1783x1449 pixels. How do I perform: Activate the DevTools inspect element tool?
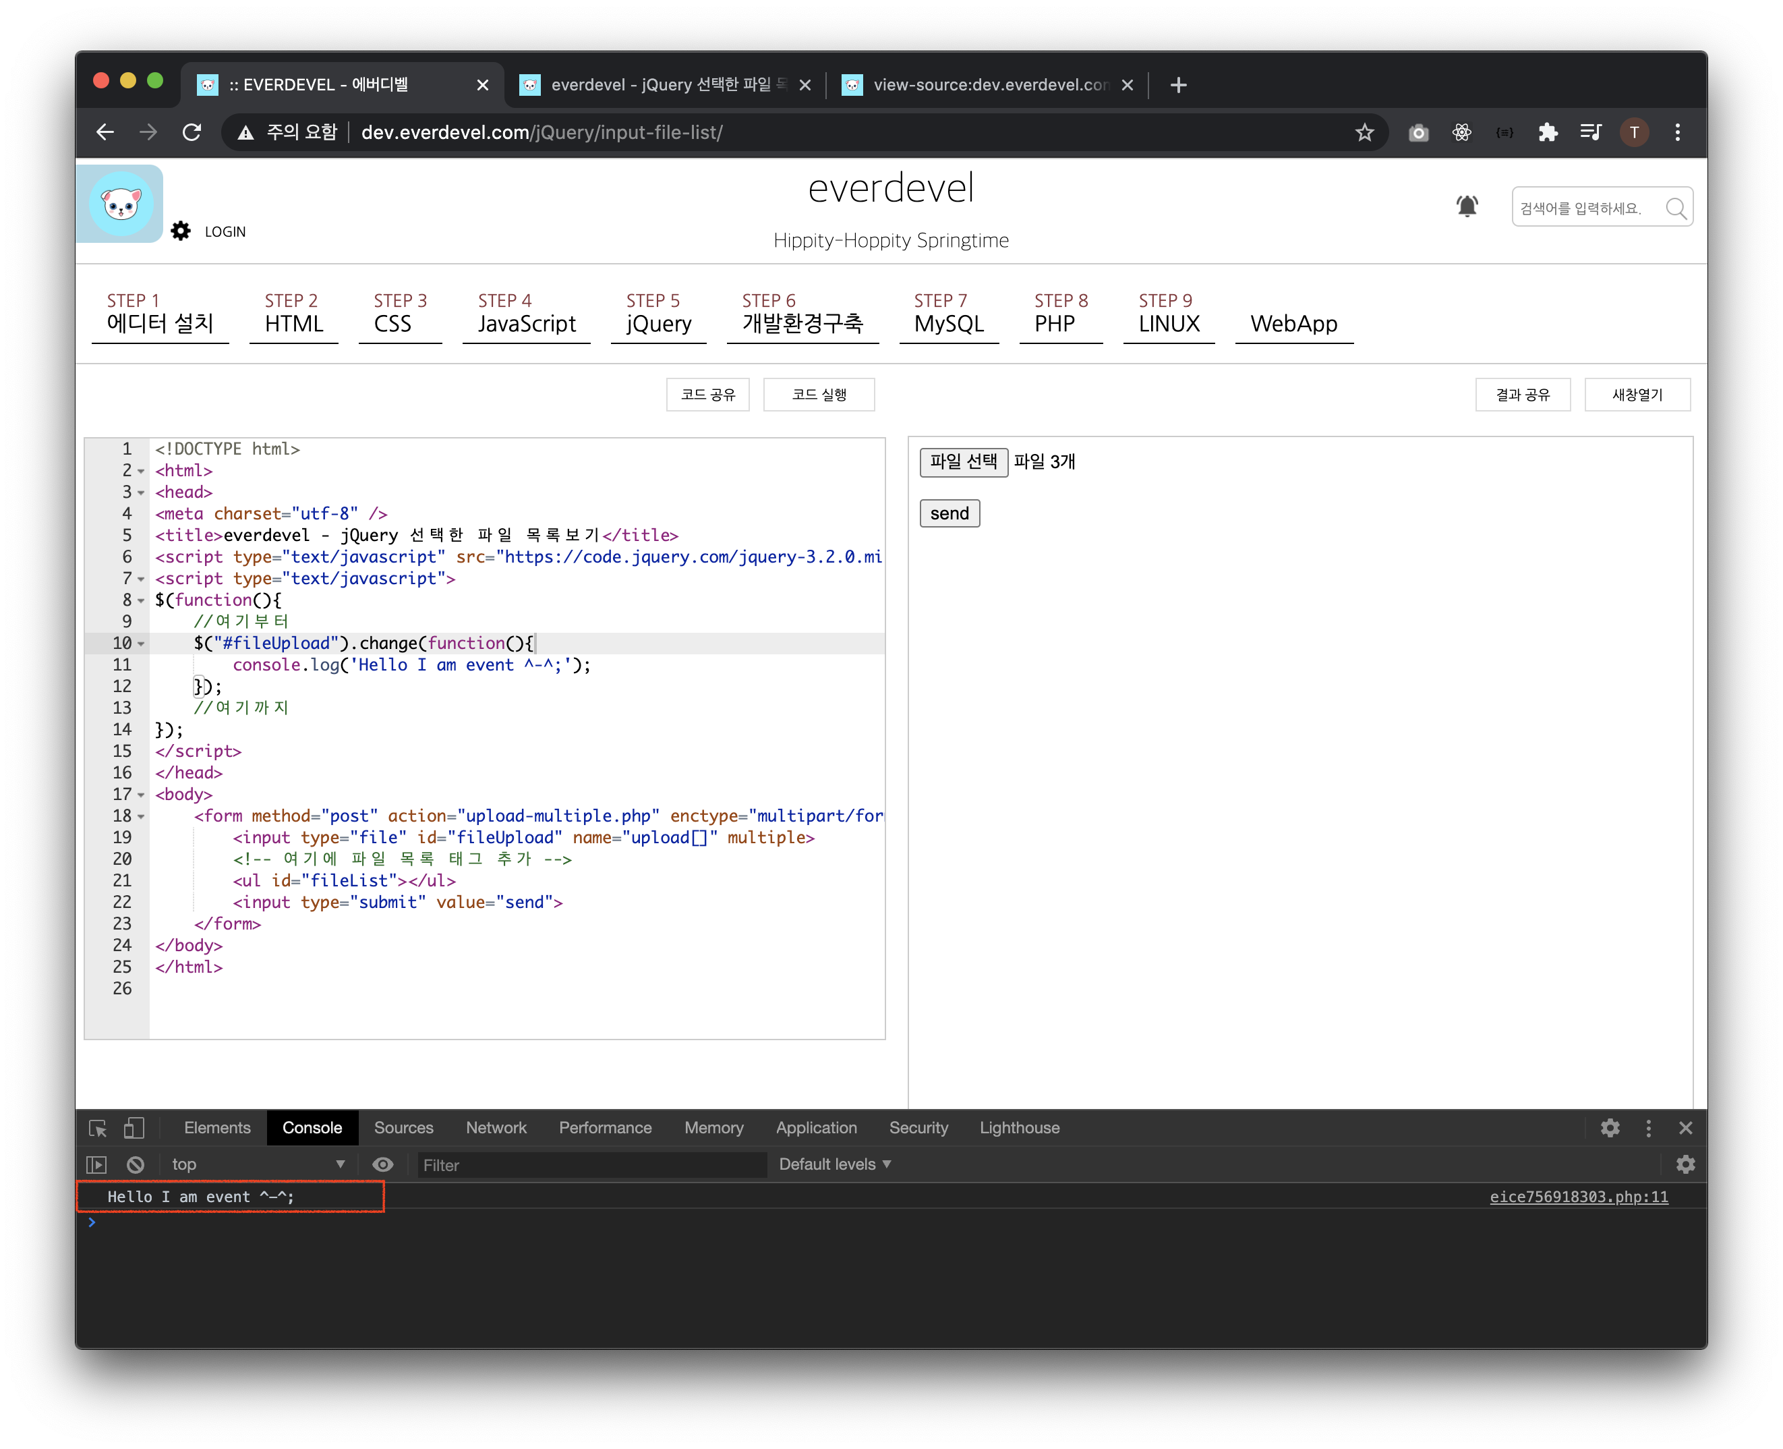[98, 1128]
